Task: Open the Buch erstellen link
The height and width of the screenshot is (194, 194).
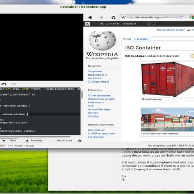Action: coord(97,130)
